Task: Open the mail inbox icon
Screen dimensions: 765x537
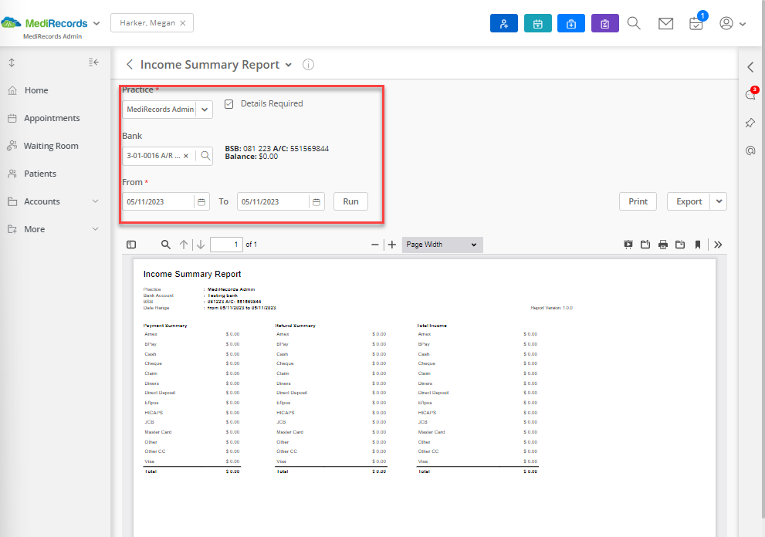Action: click(x=665, y=23)
